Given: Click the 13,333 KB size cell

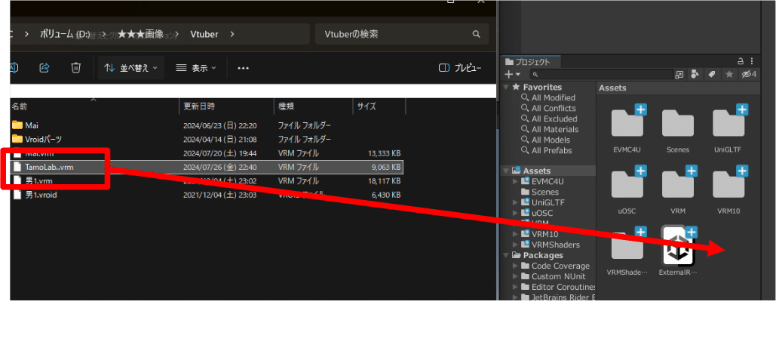Looking at the screenshot, I should click(383, 153).
